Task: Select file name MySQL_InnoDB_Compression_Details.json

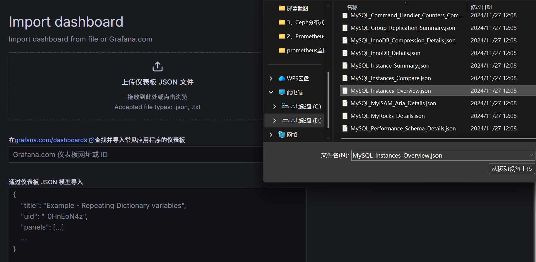Action: coord(403,41)
